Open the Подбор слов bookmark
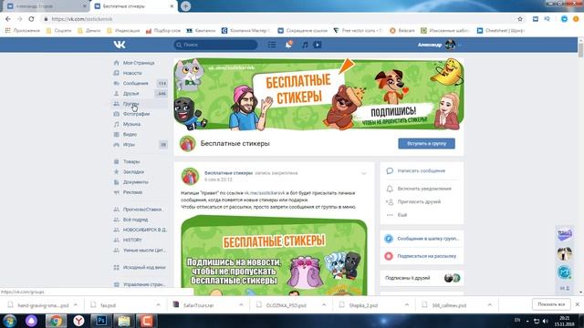Image resolution: width=584 pixels, height=328 pixels. point(163,30)
